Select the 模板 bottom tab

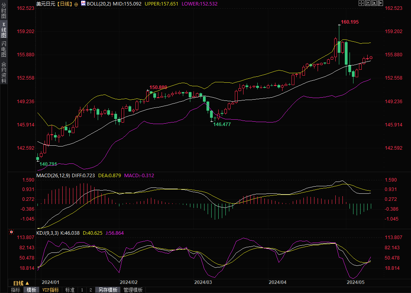click(31, 290)
